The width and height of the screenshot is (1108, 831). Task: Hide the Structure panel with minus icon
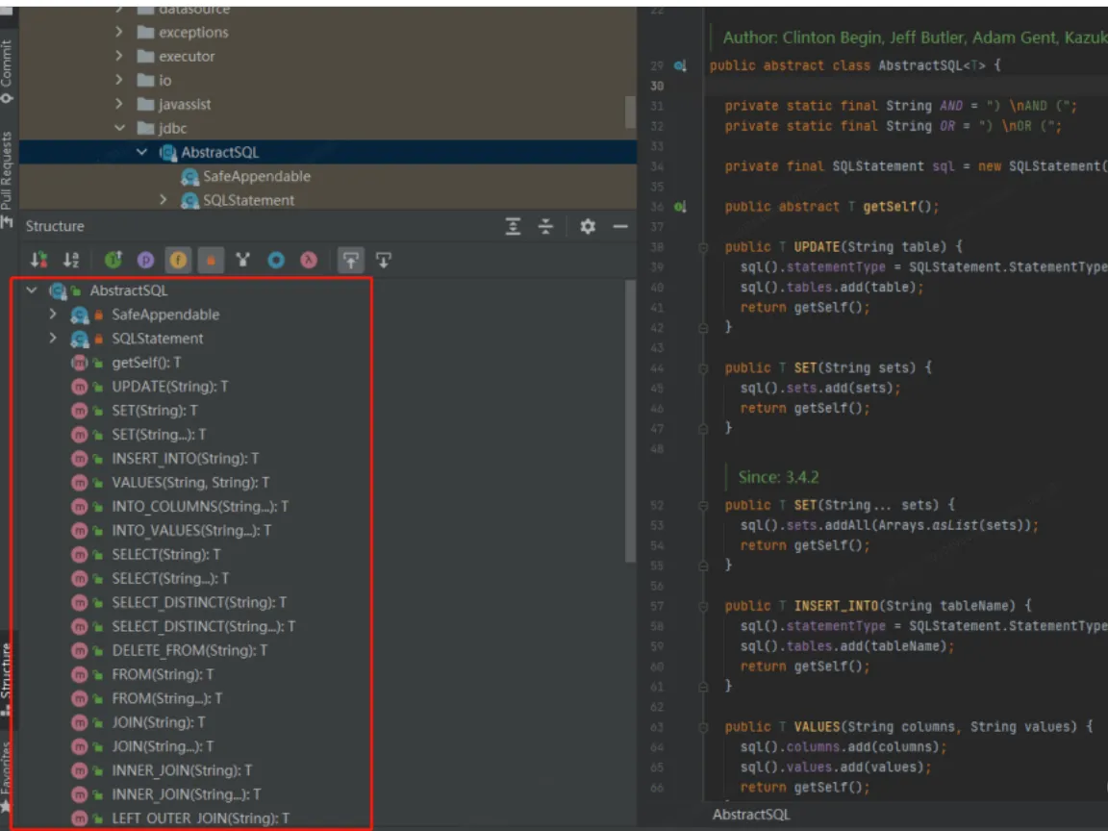pos(620,226)
